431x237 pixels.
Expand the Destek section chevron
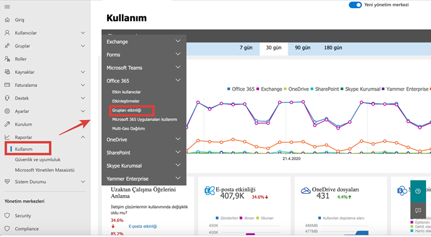(83, 98)
